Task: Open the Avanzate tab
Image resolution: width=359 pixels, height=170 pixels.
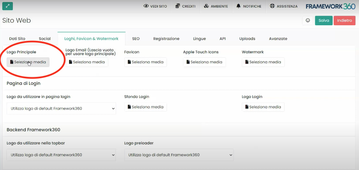Action: click(278, 39)
